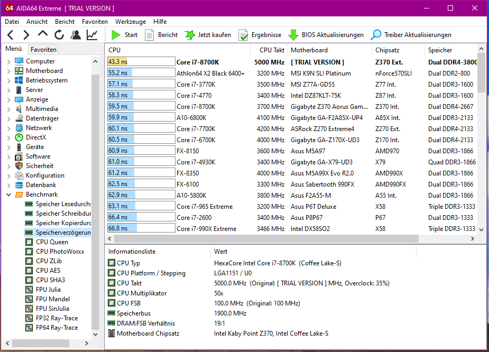The image size is (489, 352).
Task: Open the Speicher Lesedurchsatz benchmark
Action: point(63,204)
